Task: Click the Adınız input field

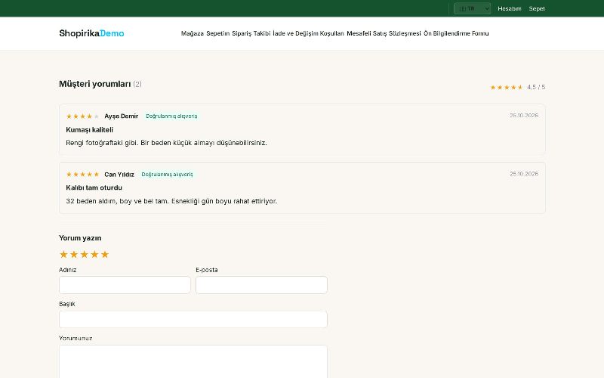Action: pyautogui.click(x=125, y=285)
